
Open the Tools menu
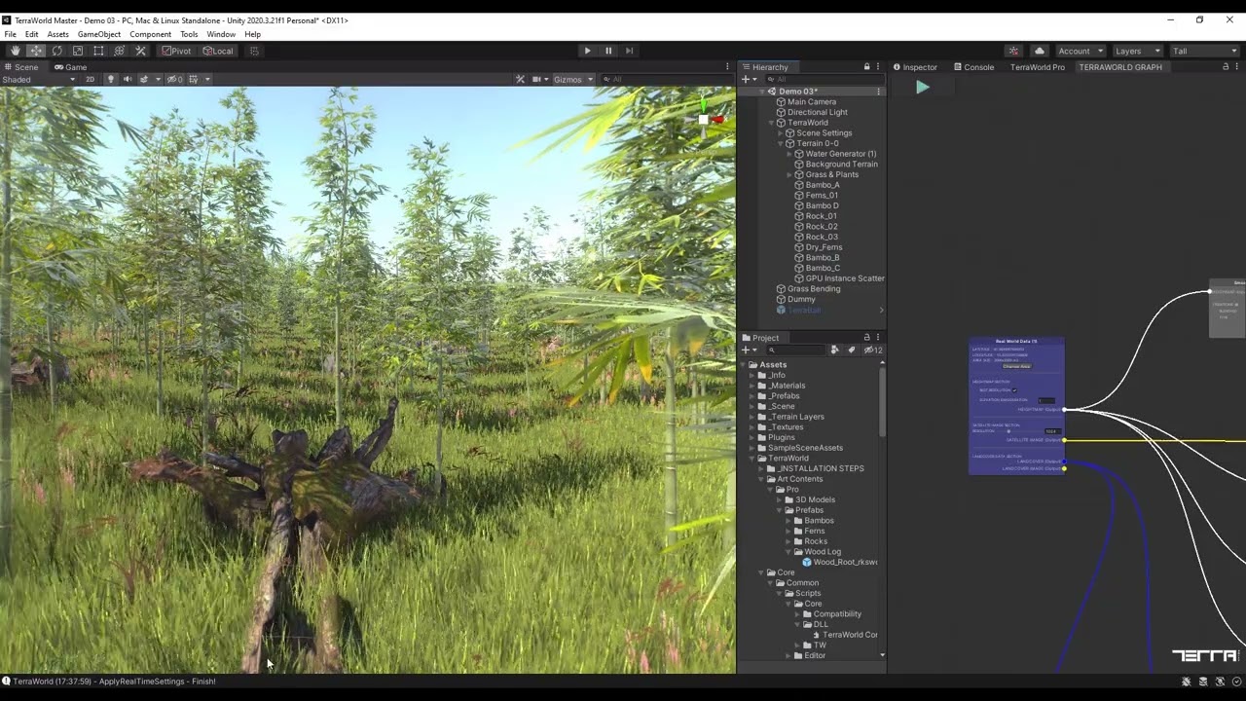[x=189, y=34]
